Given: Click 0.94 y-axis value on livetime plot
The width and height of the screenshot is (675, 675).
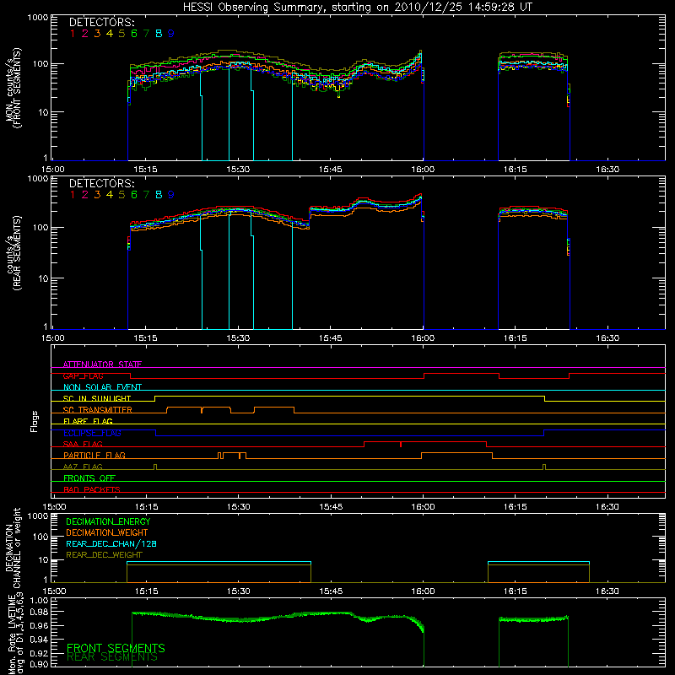Looking at the screenshot, I should tap(39, 640).
